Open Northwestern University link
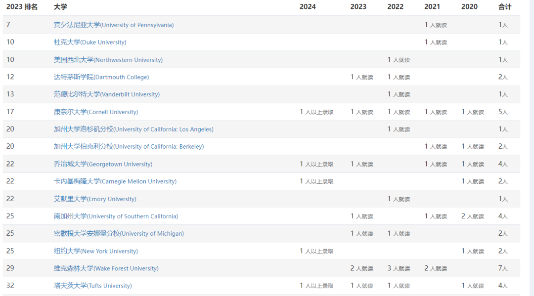 point(108,59)
